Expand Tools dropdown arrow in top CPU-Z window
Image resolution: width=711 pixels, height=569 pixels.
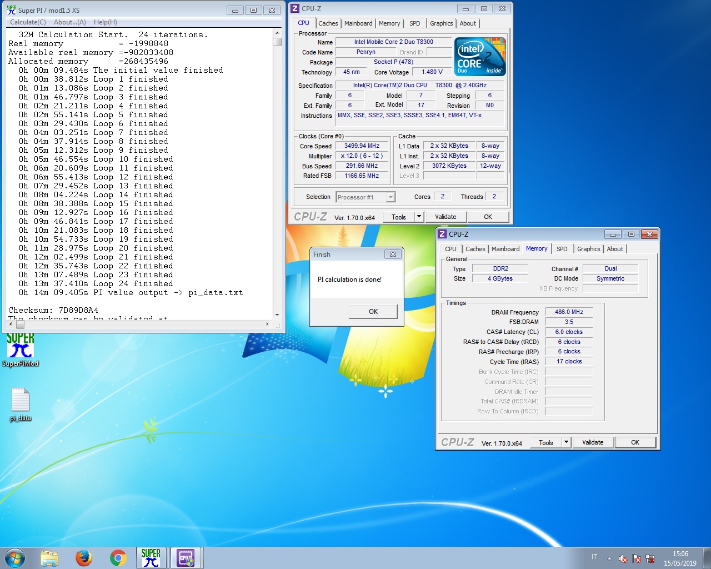pos(419,217)
